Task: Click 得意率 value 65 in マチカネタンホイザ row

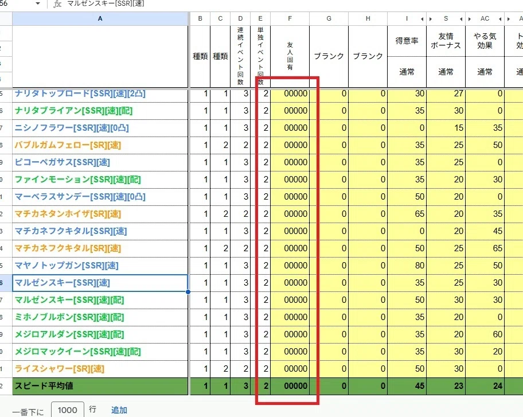Action: pos(407,214)
